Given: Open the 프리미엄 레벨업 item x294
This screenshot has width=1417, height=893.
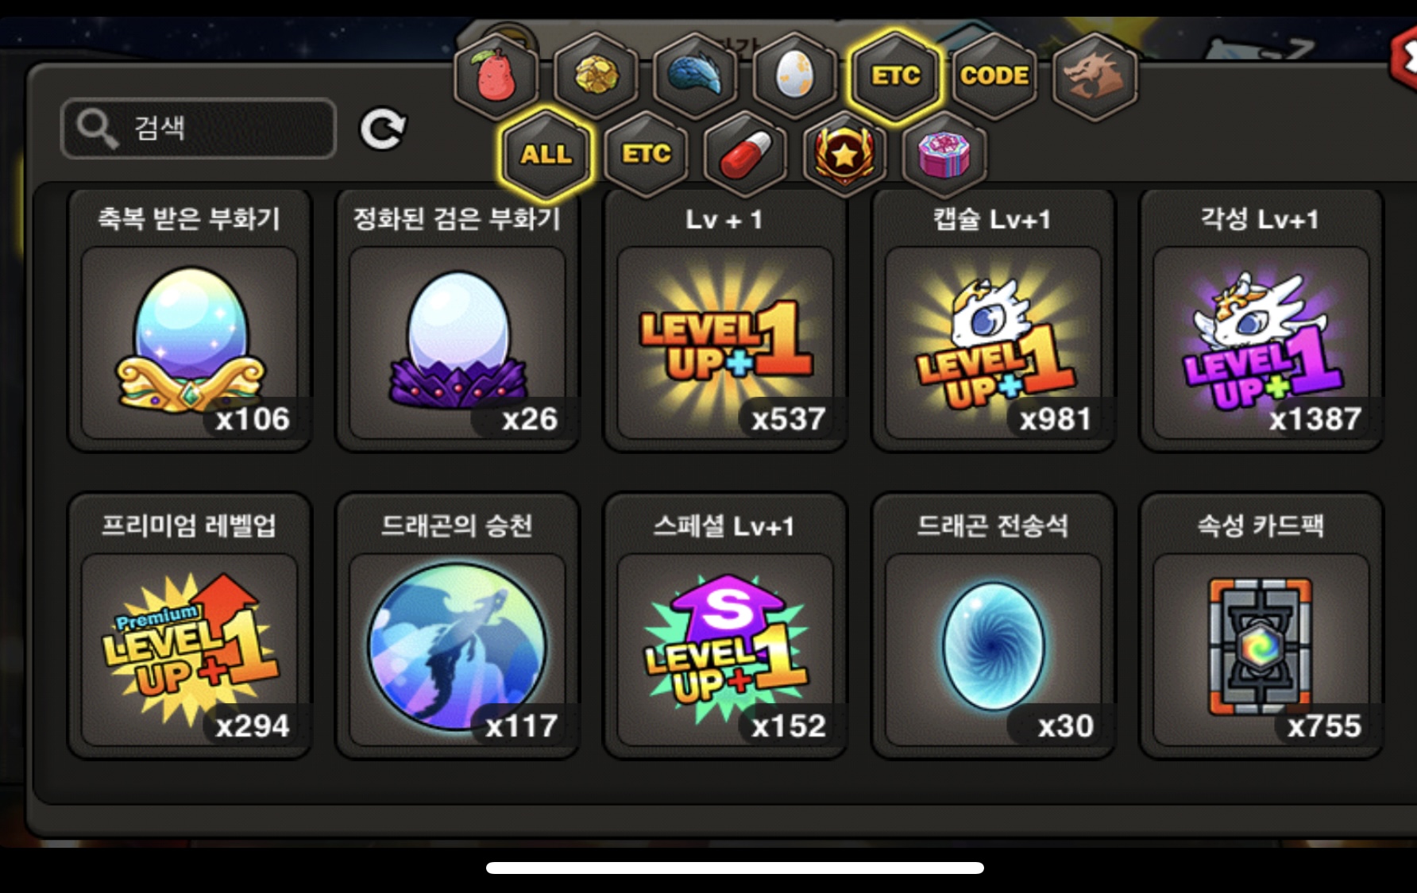Looking at the screenshot, I should (x=189, y=625).
